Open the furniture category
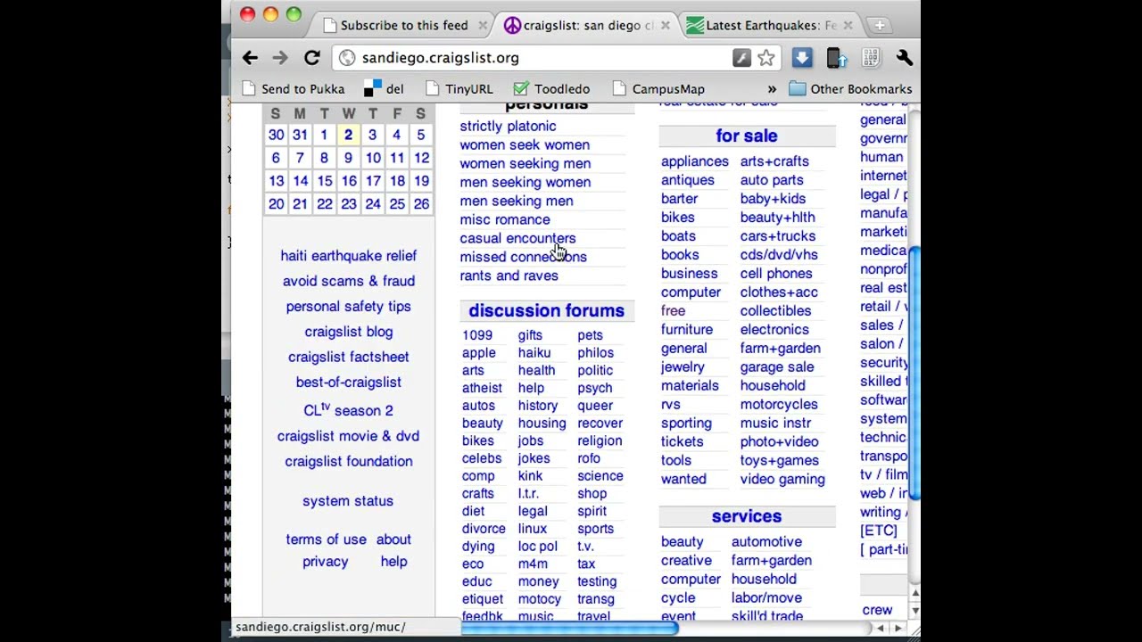 687,330
